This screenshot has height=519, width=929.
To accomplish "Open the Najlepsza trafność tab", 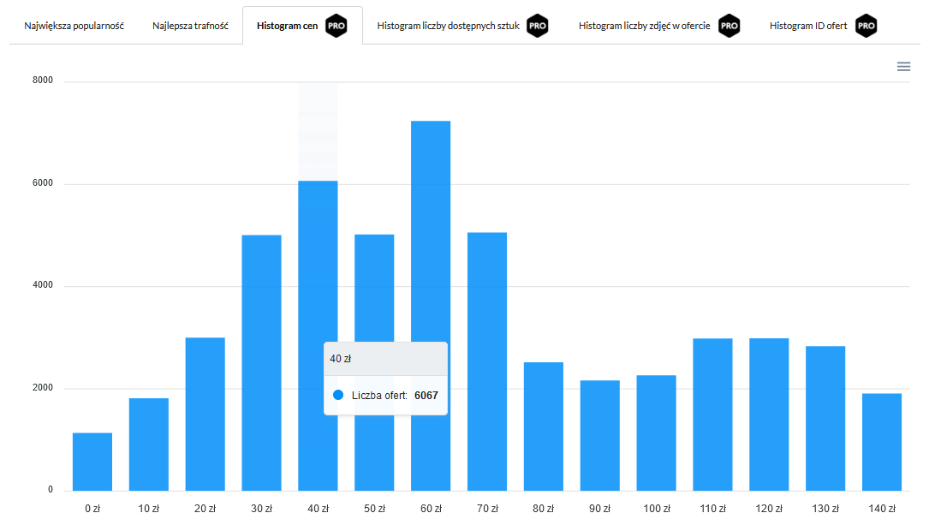I will [x=190, y=25].
